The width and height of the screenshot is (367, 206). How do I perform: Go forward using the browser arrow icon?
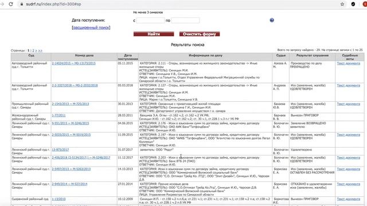click(2, 4)
